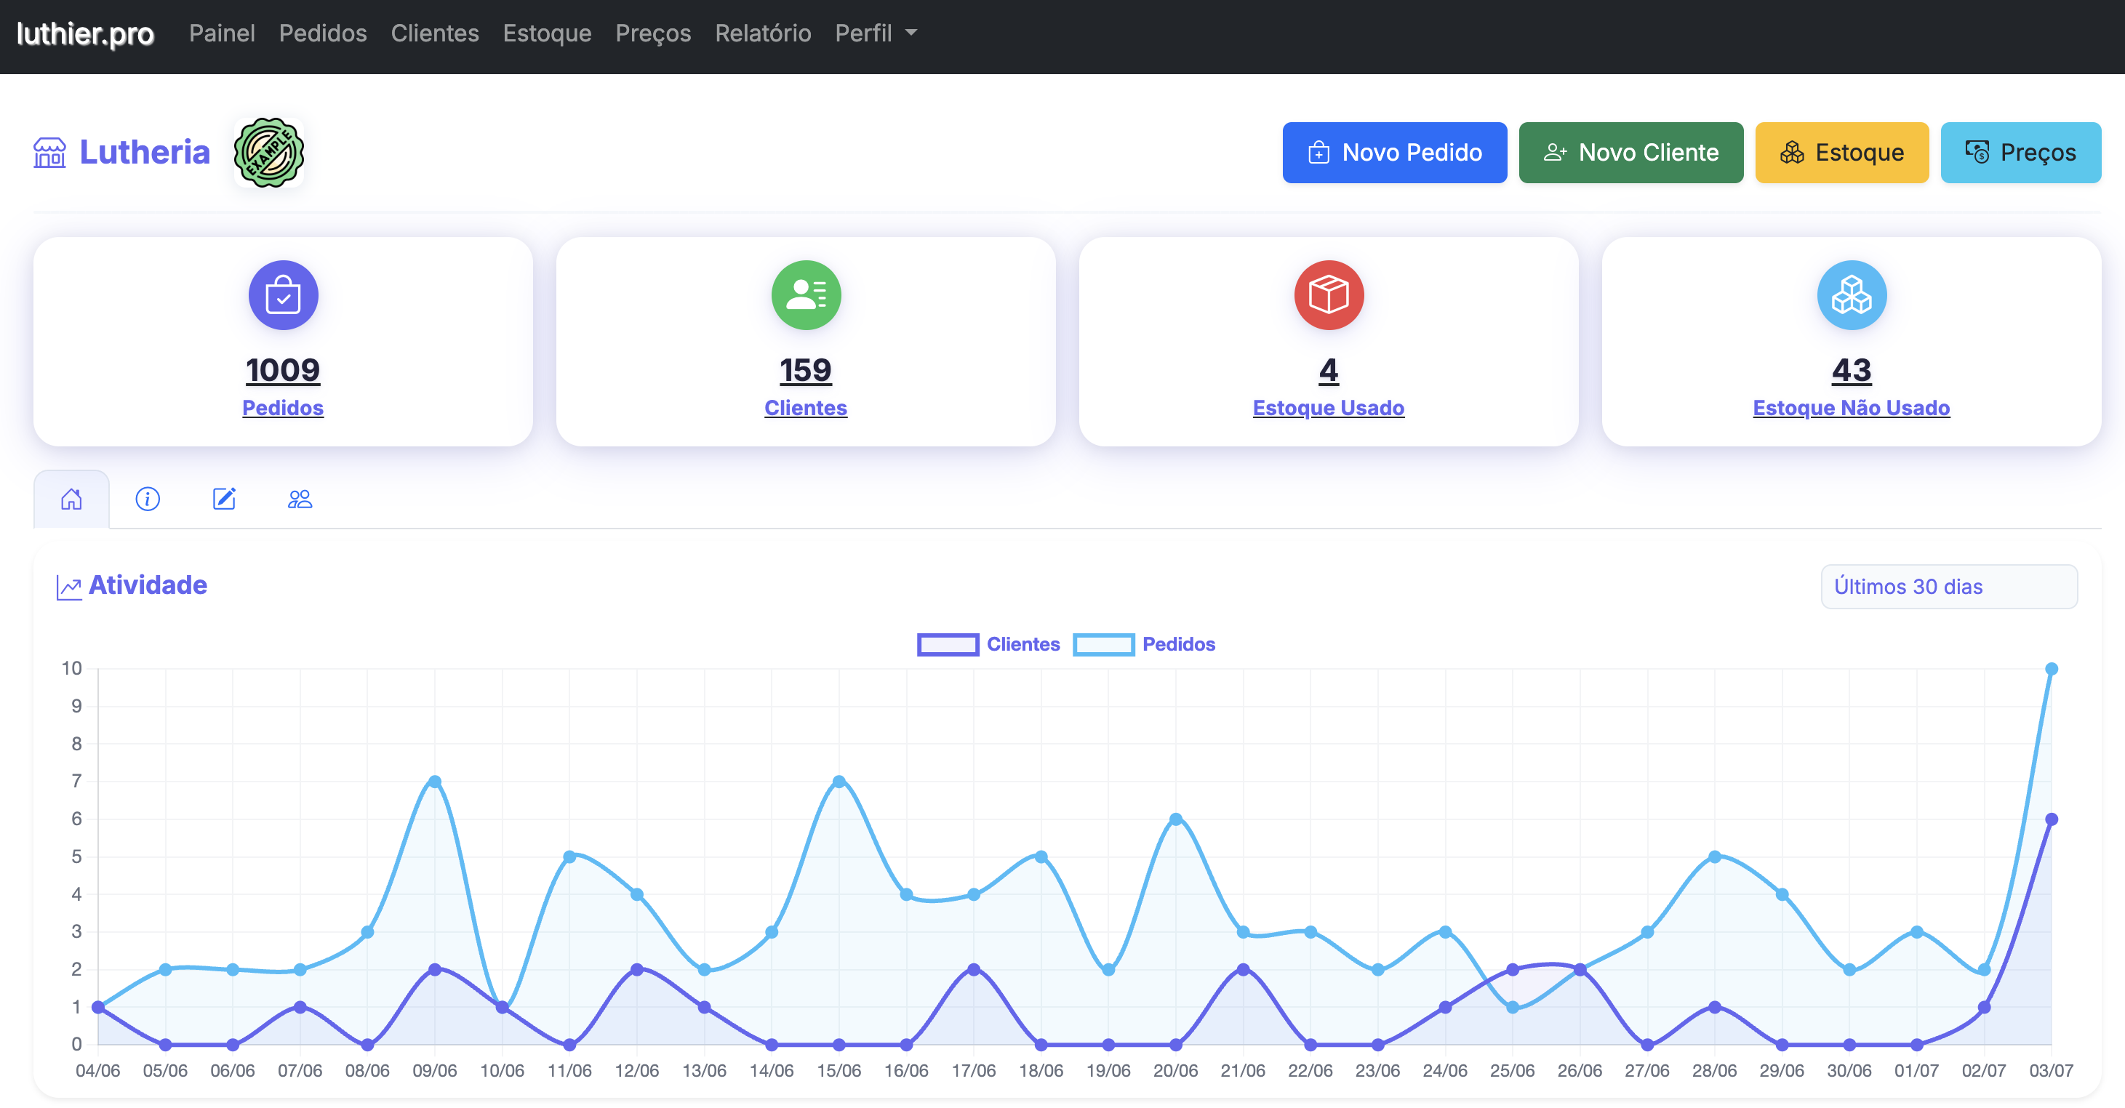Go to Estoque in the top menu
Screen dimensions: 2125x1108
pos(547,33)
